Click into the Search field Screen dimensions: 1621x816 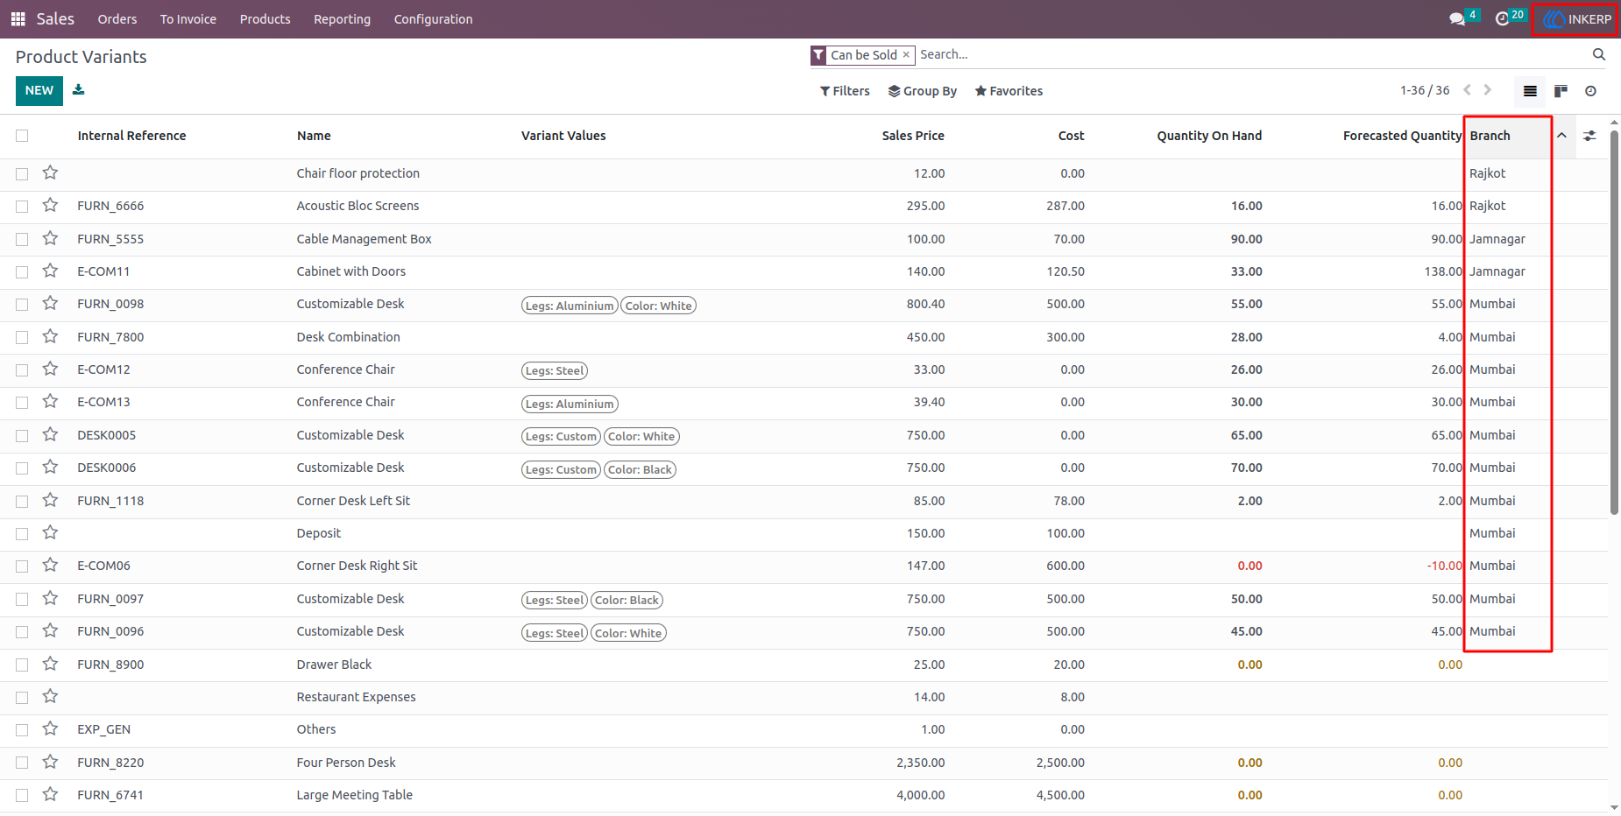pos(1253,54)
